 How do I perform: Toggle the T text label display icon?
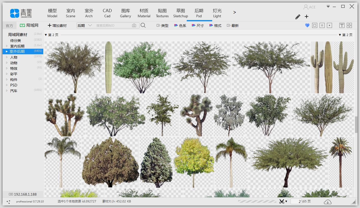coord(342,25)
